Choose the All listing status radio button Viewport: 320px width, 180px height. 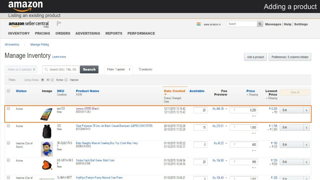click(x=42, y=80)
